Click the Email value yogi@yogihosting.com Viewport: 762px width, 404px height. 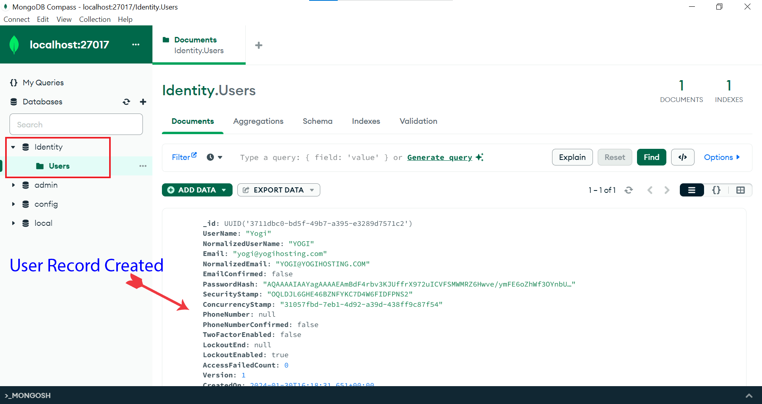click(280, 254)
